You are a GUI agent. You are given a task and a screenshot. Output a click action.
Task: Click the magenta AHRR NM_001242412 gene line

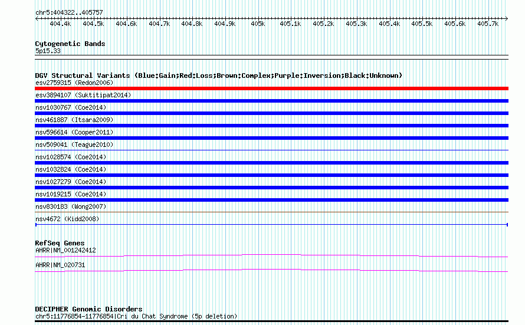pos(271,256)
